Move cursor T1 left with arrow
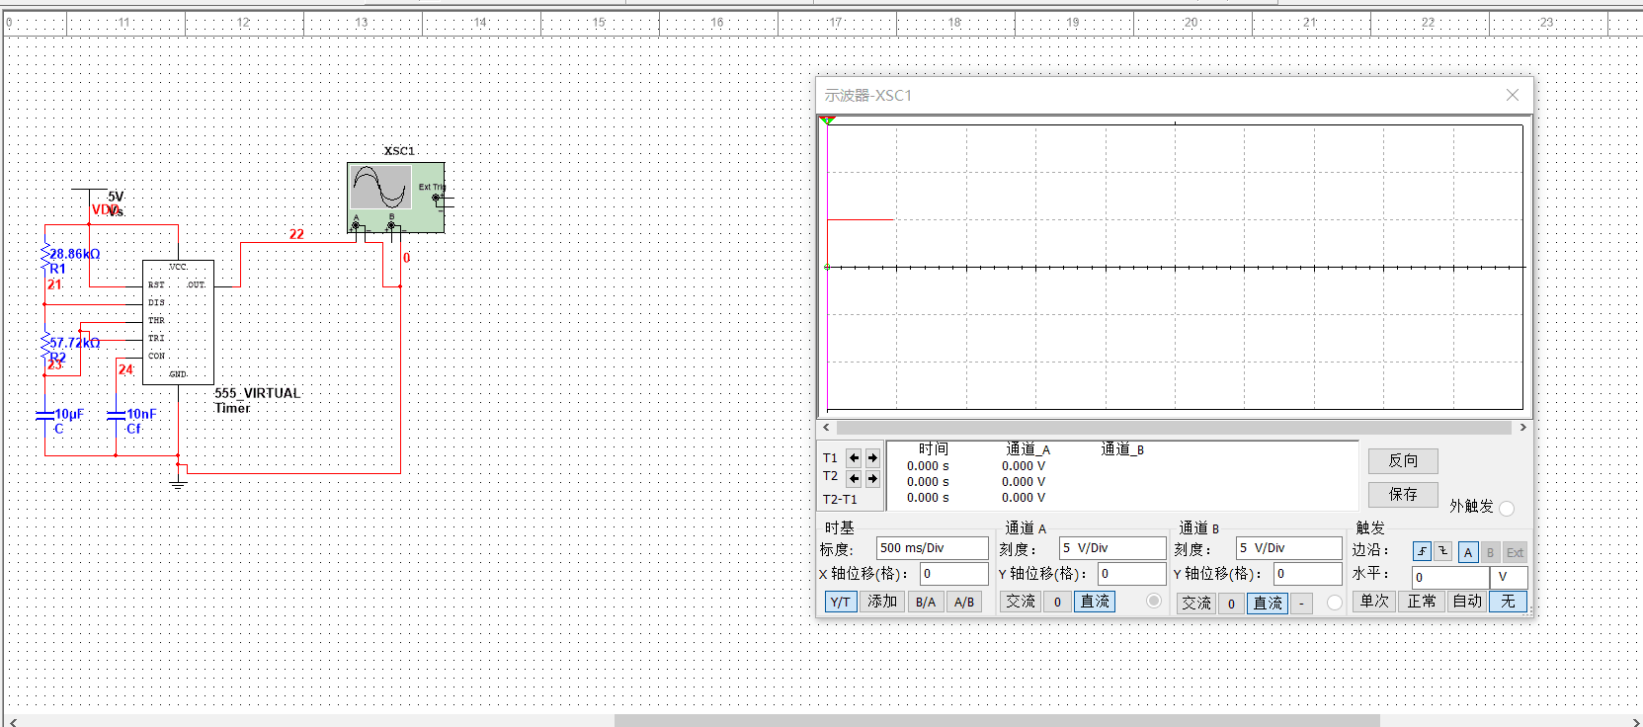 pos(855,458)
